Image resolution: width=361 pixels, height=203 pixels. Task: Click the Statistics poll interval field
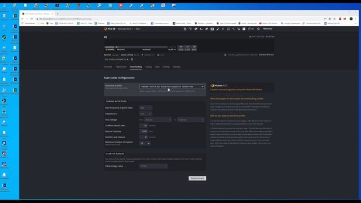pos(144,137)
